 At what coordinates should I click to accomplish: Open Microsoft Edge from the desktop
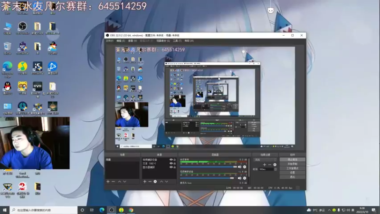(x=8, y=69)
